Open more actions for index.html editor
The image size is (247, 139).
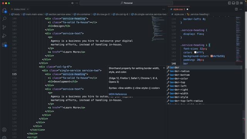click(164, 9)
